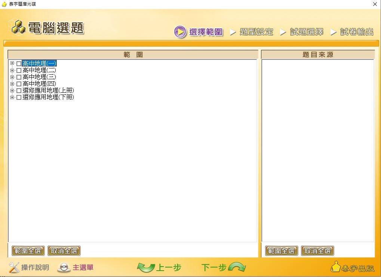Expand the 高中地理(四) tree node
The image size is (381, 277).
(12, 84)
